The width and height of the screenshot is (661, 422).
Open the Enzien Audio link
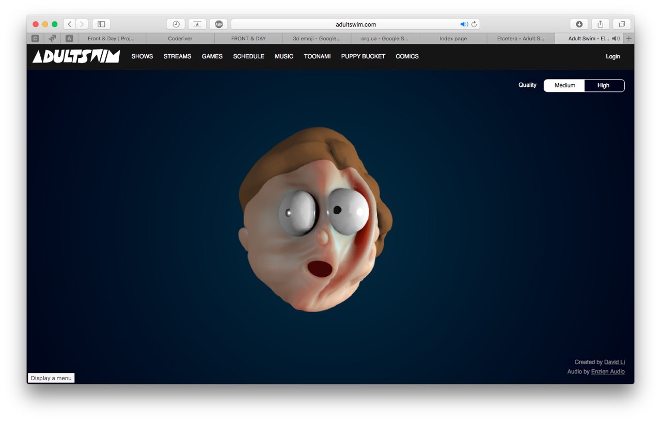tap(608, 371)
